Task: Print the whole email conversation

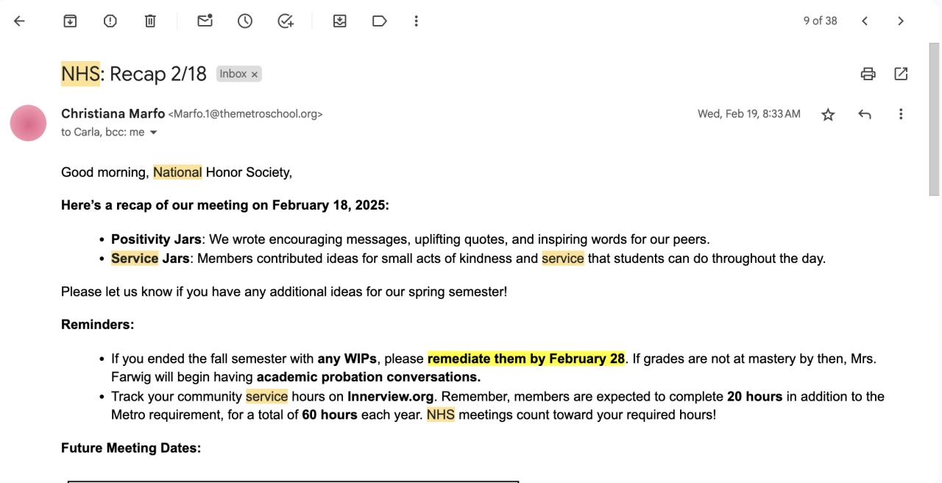Action: pyautogui.click(x=868, y=74)
